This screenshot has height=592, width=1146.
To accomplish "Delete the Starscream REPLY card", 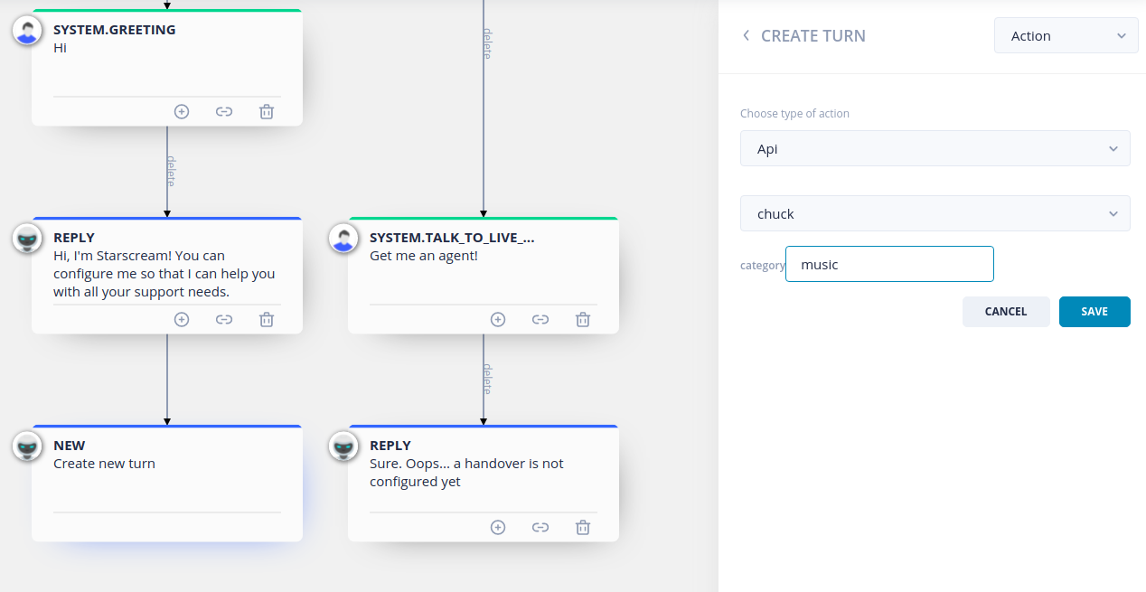I will click(x=267, y=319).
